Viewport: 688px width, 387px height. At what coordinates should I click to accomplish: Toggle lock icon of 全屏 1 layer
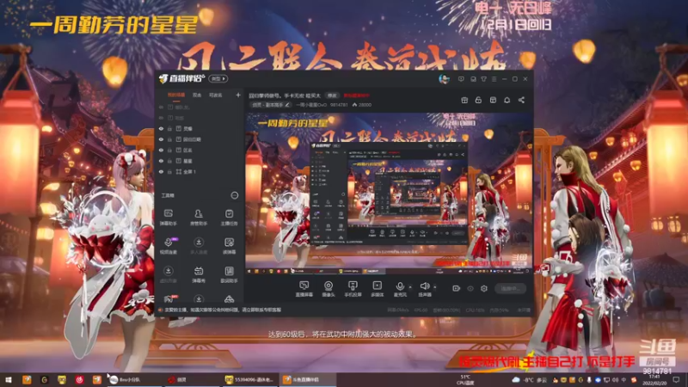coord(169,171)
